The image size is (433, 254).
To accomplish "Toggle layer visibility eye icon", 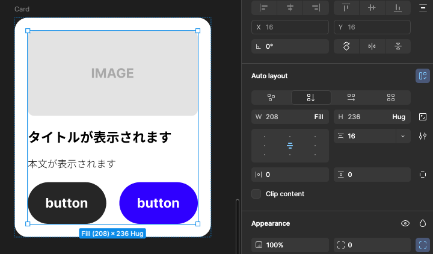I will click(x=405, y=223).
